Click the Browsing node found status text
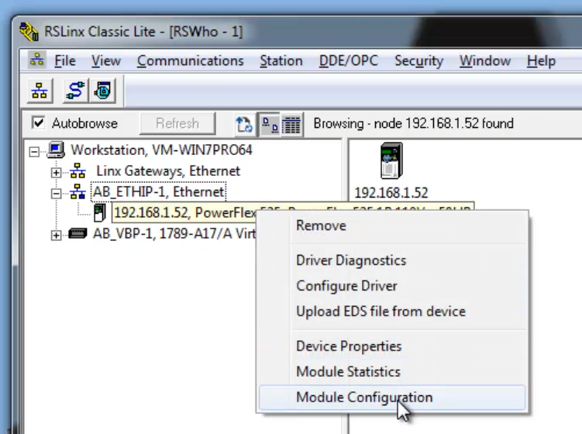The image size is (582, 434). click(x=414, y=123)
